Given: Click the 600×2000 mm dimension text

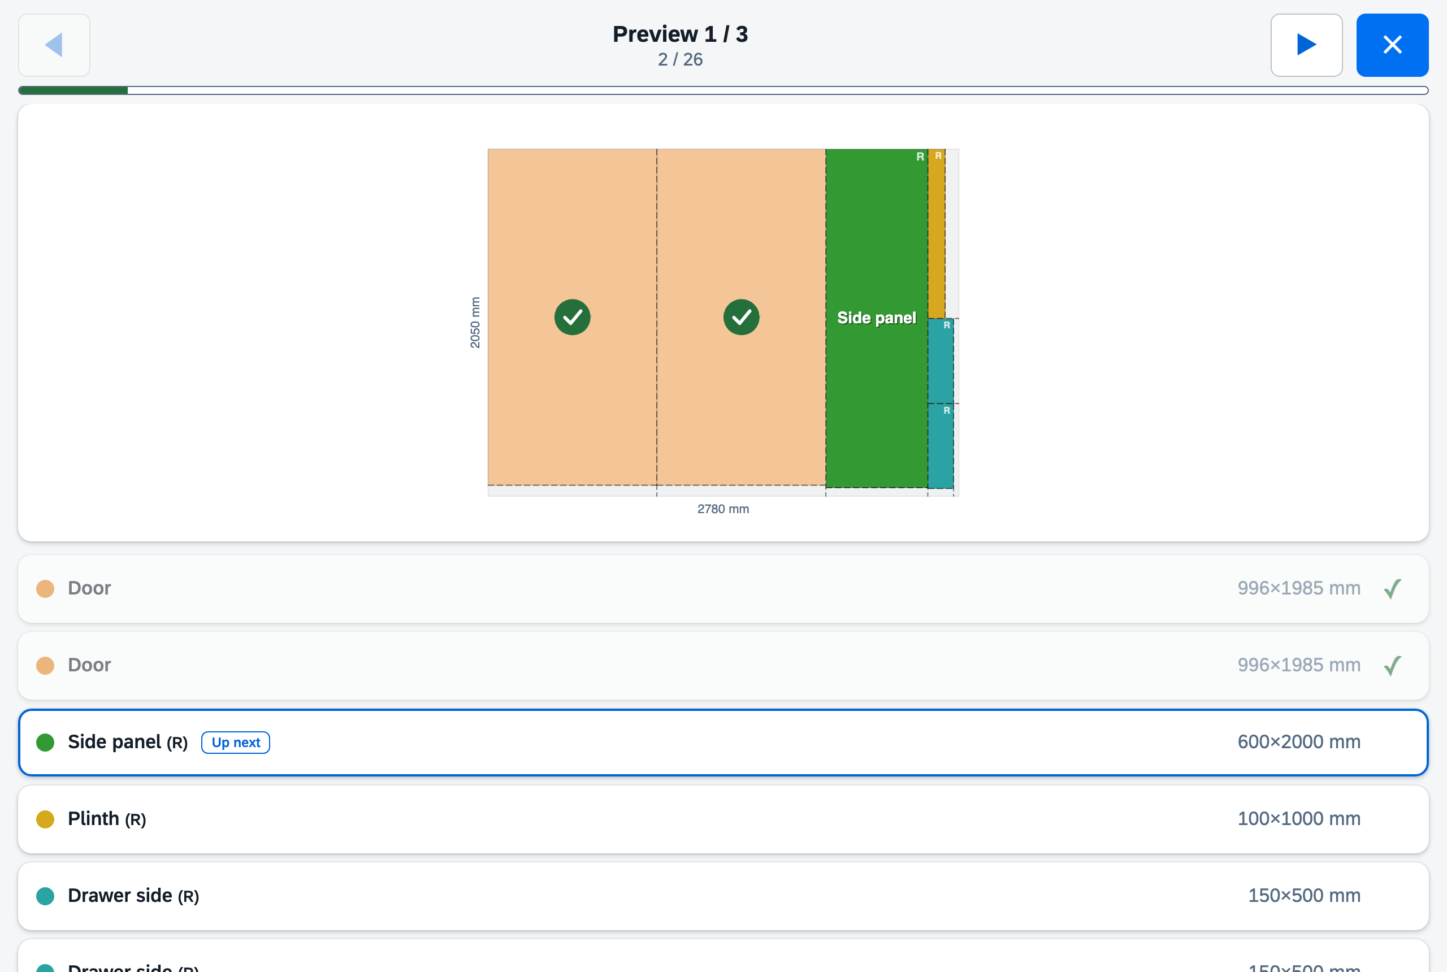Looking at the screenshot, I should [1299, 742].
